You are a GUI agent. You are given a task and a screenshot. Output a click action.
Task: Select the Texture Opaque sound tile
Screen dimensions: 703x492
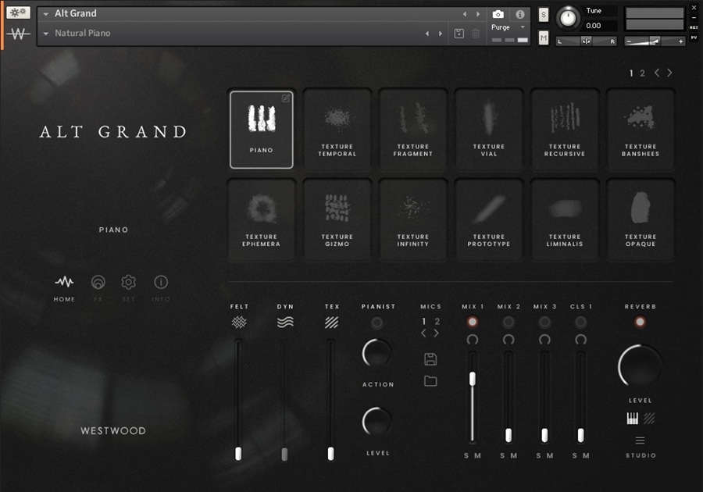(640, 219)
